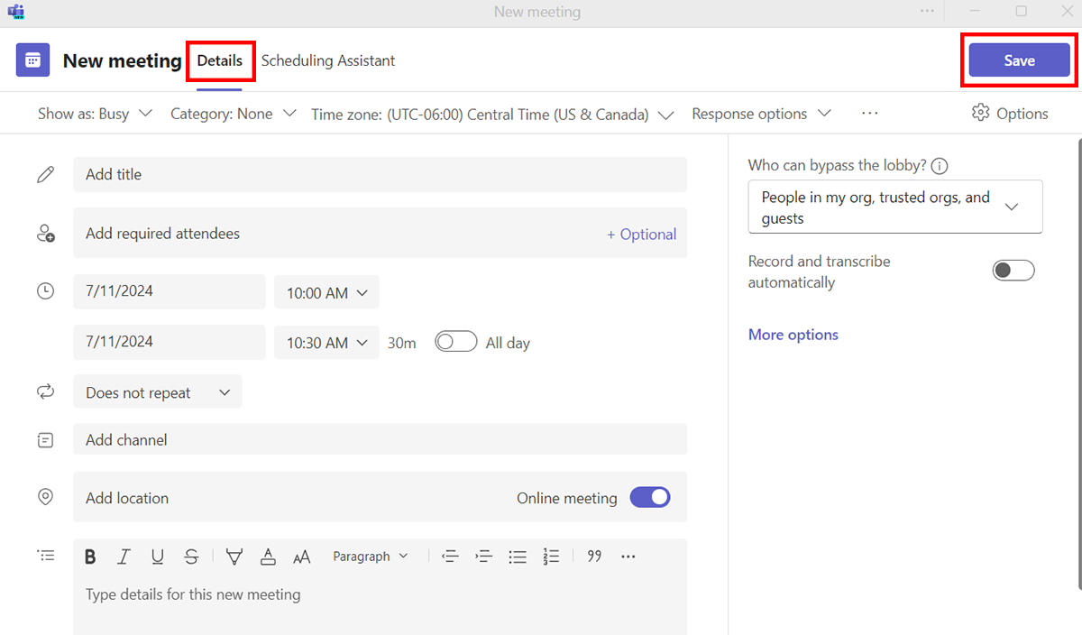Insert a bulleted list
The height and width of the screenshot is (635, 1082).
[518, 557]
